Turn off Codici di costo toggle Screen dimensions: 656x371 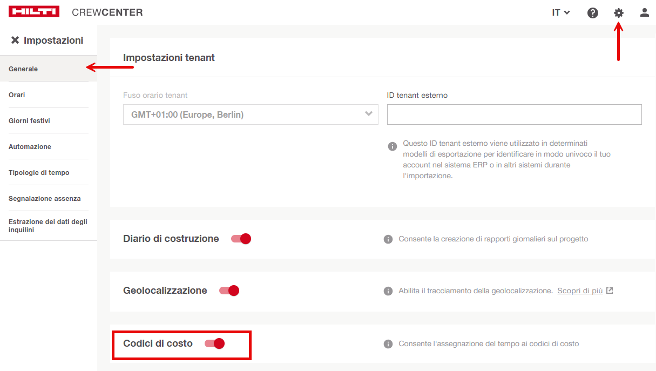(215, 343)
